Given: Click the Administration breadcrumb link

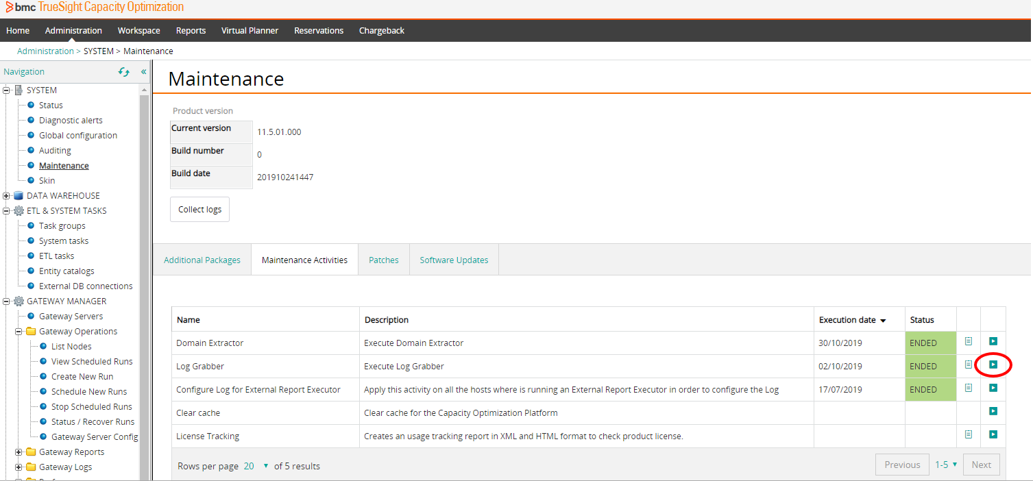Looking at the screenshot, I should (x=45, y=51).
